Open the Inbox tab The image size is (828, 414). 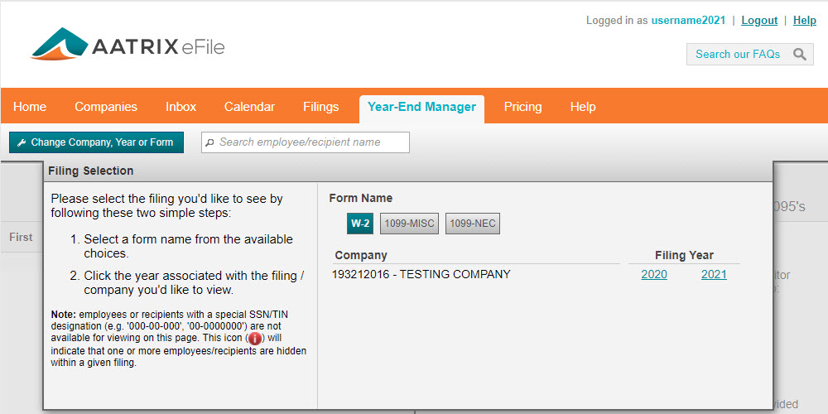(x=181, y=107)
